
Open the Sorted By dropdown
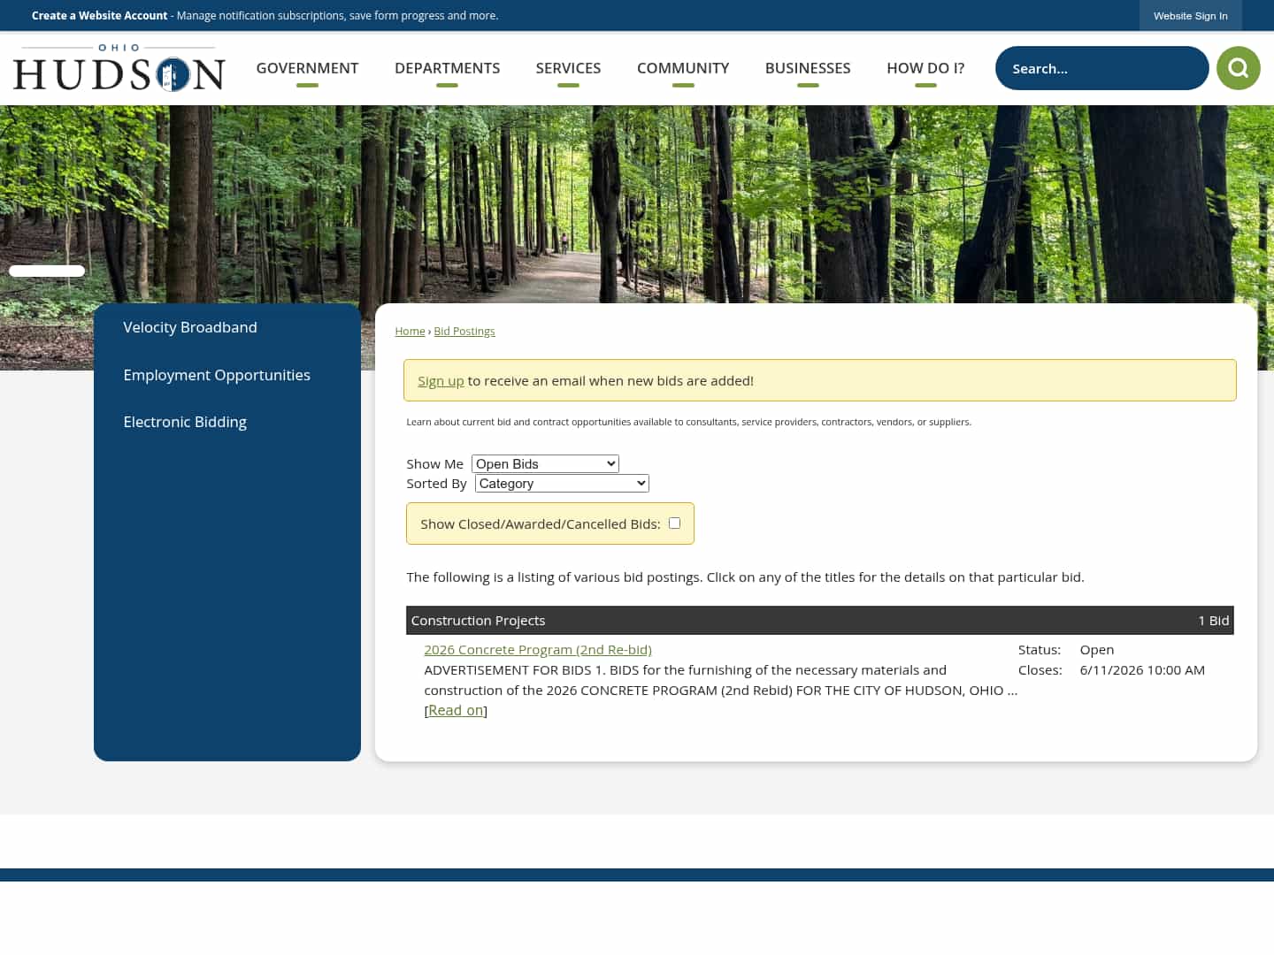[x=562, y=483]
